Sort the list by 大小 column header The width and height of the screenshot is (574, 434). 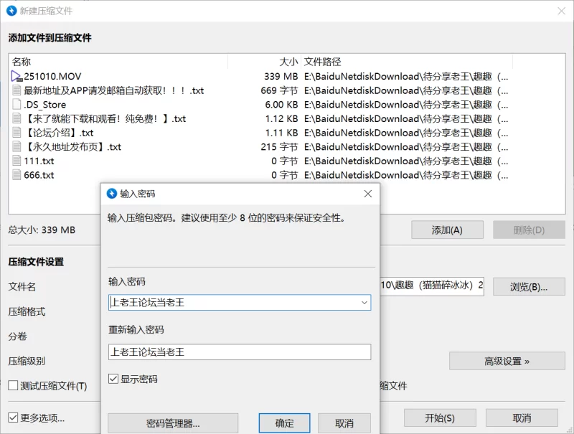coord(288,62)
